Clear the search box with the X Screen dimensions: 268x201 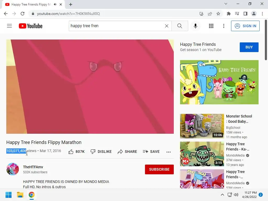(167, 26)
